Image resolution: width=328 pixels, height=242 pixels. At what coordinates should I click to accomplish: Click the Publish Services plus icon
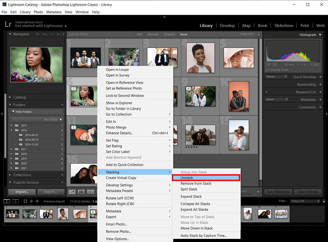pyautogui.click(x=62, y=182)
